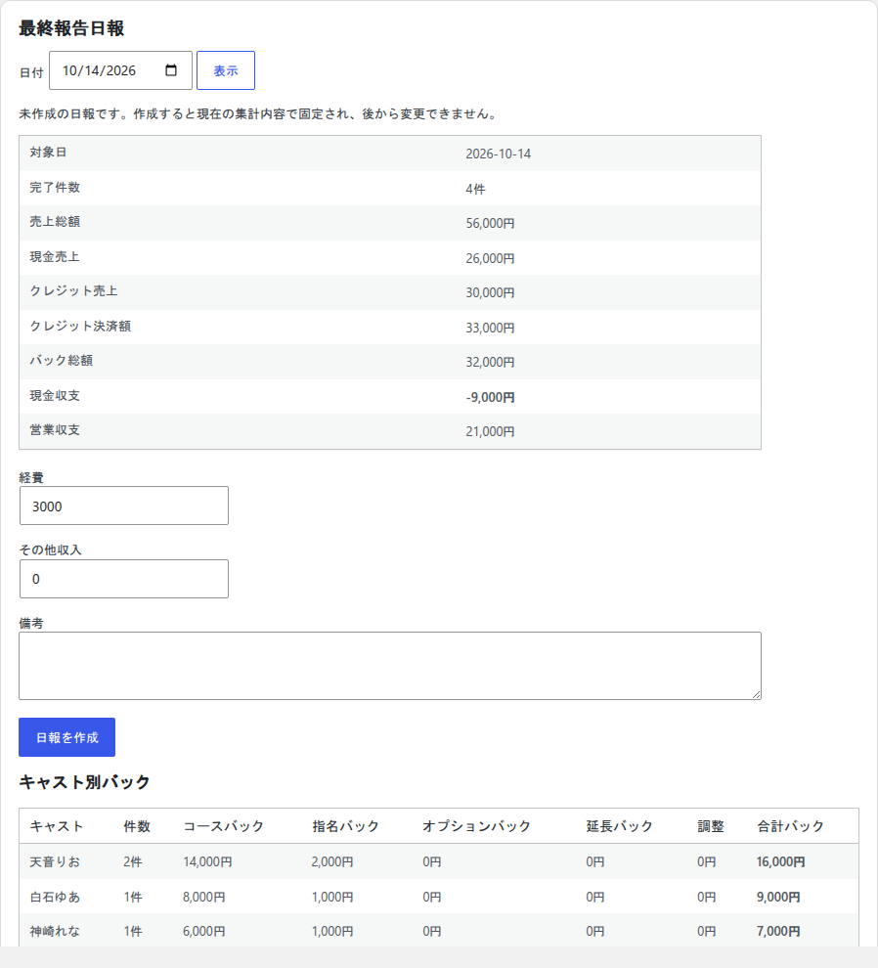Click the 営業収支 row label

tap(55, 429)
